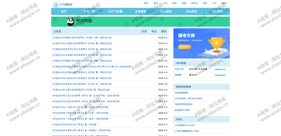
Task: Open the 阿虚同学的储物间 link
Action: point(183,104)
